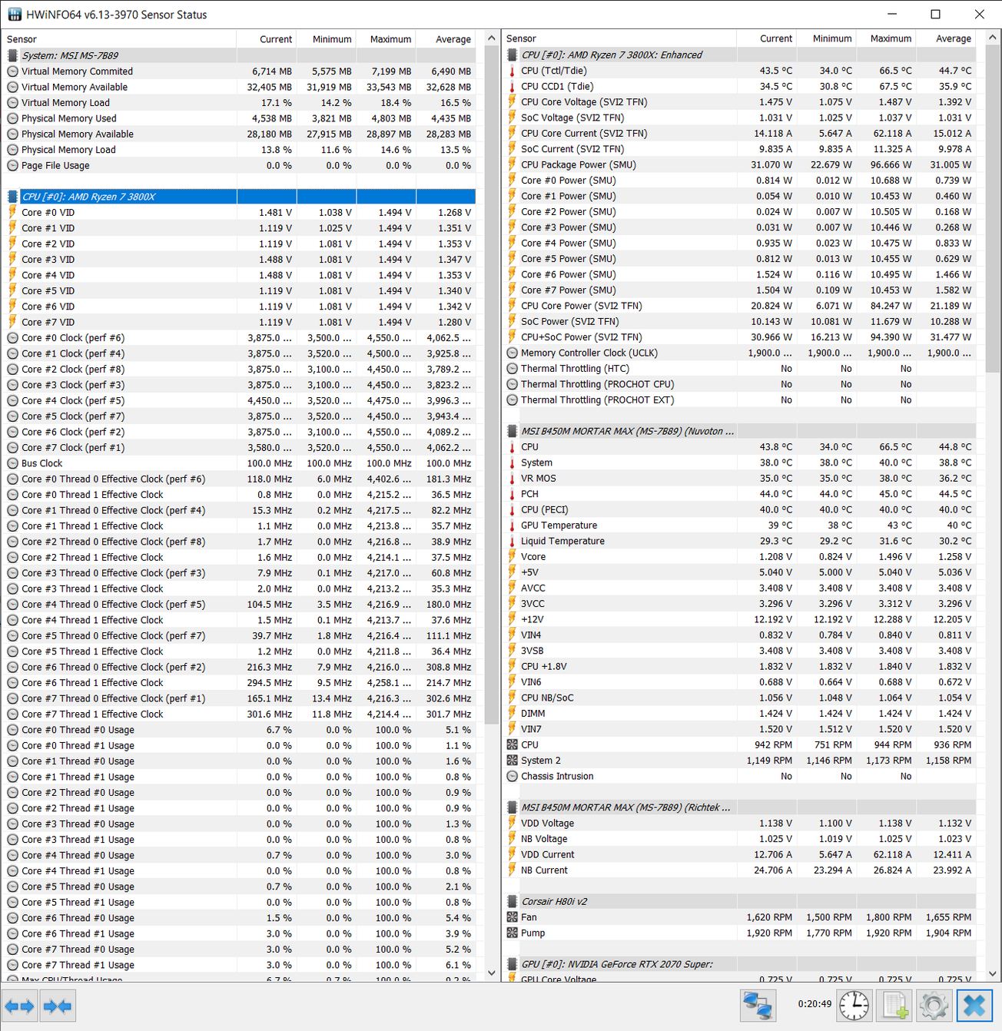Viewport: 1002px width, 1031px height.
Task: Click the collapse-panels inward arrows button
Action: pyautogui.click(x=58, y=1006)
